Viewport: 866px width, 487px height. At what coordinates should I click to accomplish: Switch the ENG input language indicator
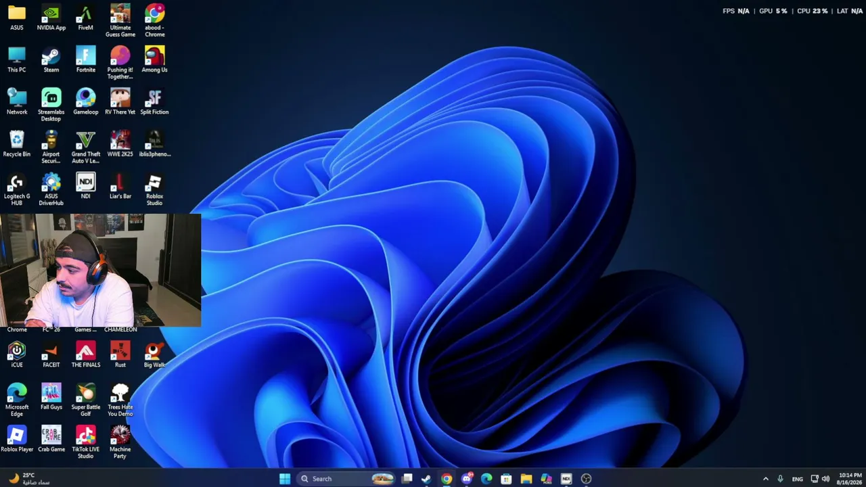798,479
